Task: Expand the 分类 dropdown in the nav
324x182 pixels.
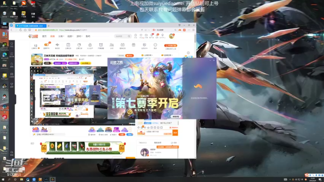Action: [x=61, y=36]
